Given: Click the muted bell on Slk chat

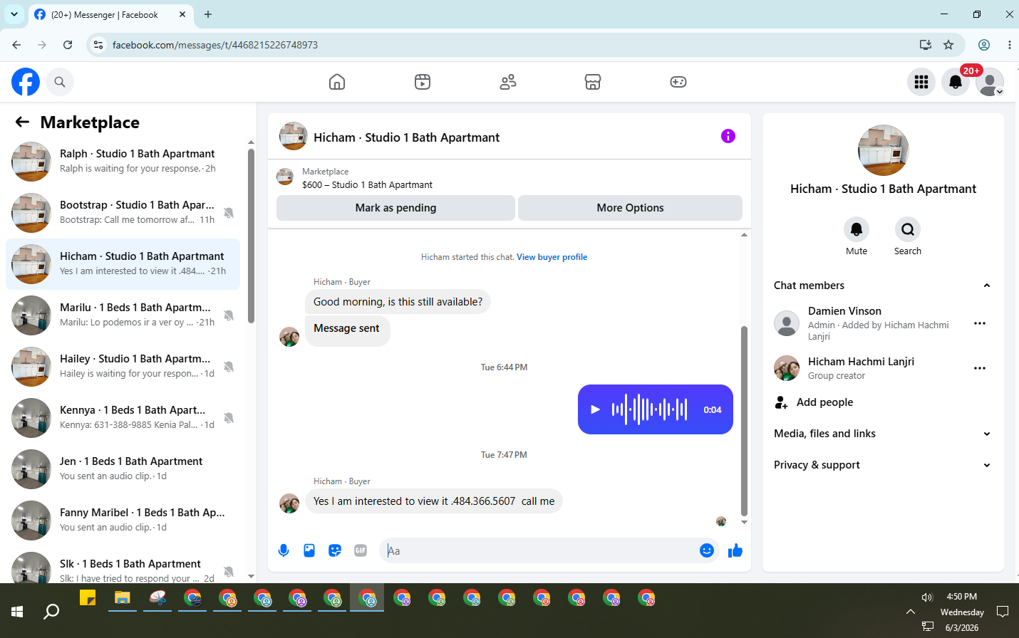Looking at the screenshot, I should tap(229, 571).
